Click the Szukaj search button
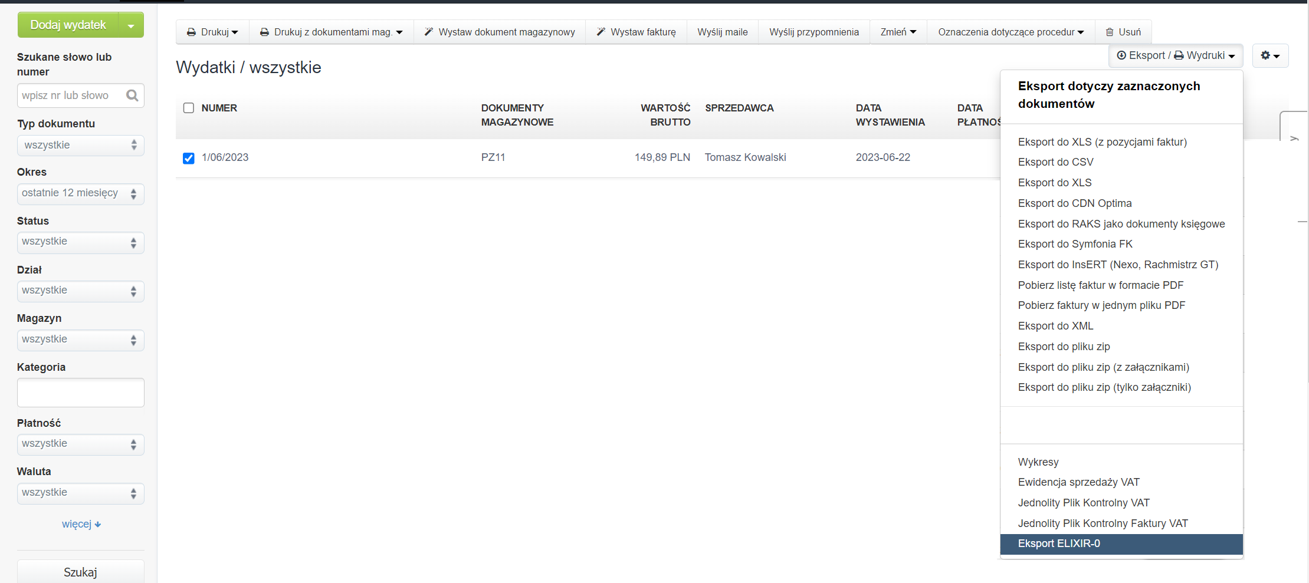Image resolution: width=1309 pixels, height=583 pixels. point(81,572)
